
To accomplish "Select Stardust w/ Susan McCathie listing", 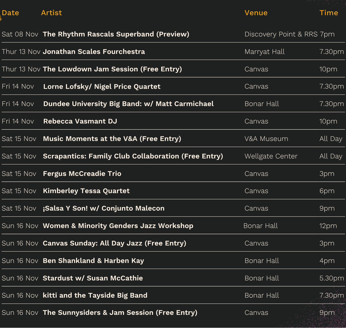I will tap(93, 278).
